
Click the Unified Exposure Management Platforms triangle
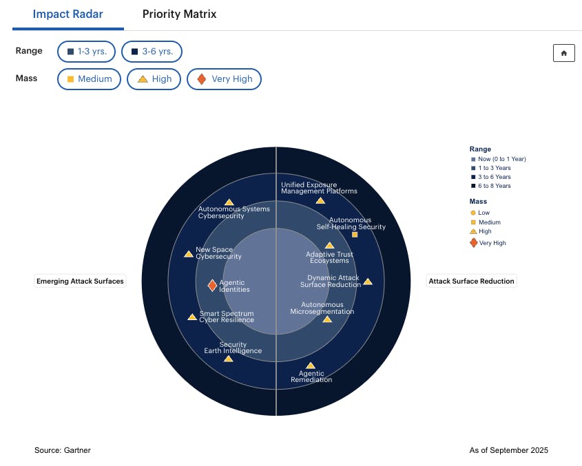(x=320, y=200)
